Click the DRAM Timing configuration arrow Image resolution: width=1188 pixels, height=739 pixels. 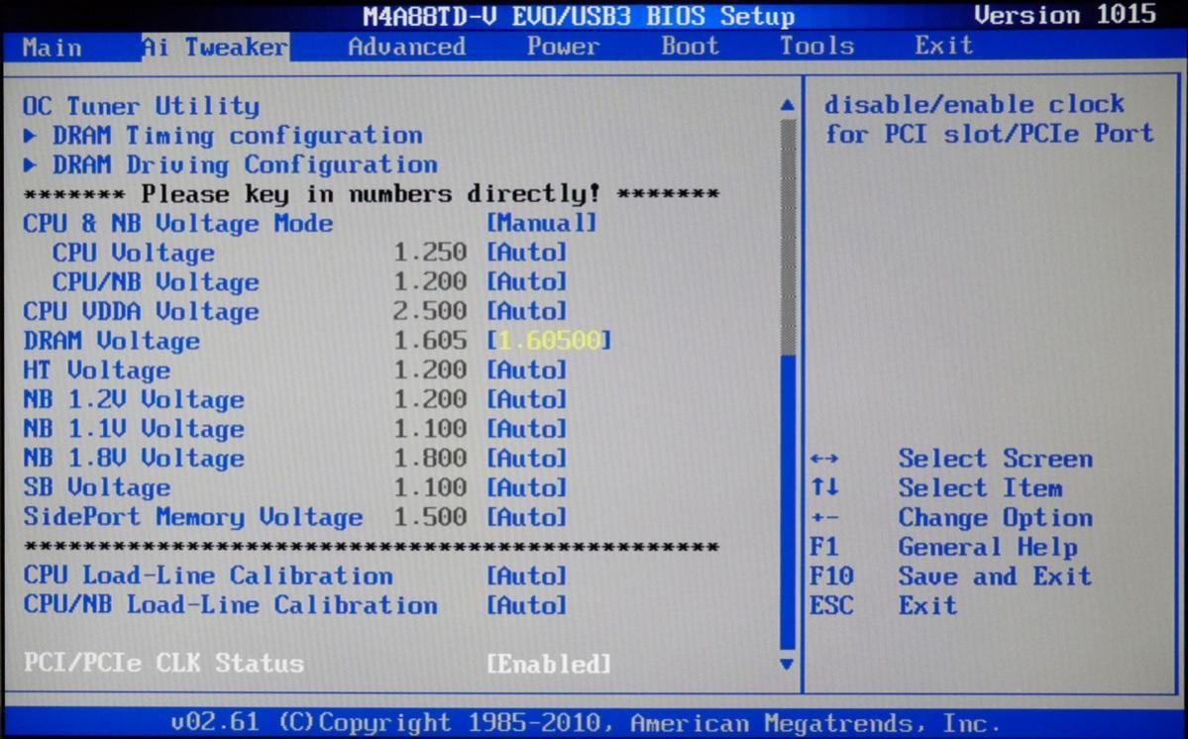(x=30, y=136)
